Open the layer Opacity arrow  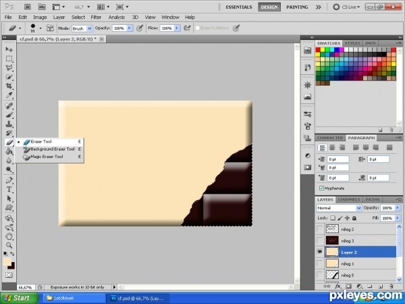click(398, 208)
